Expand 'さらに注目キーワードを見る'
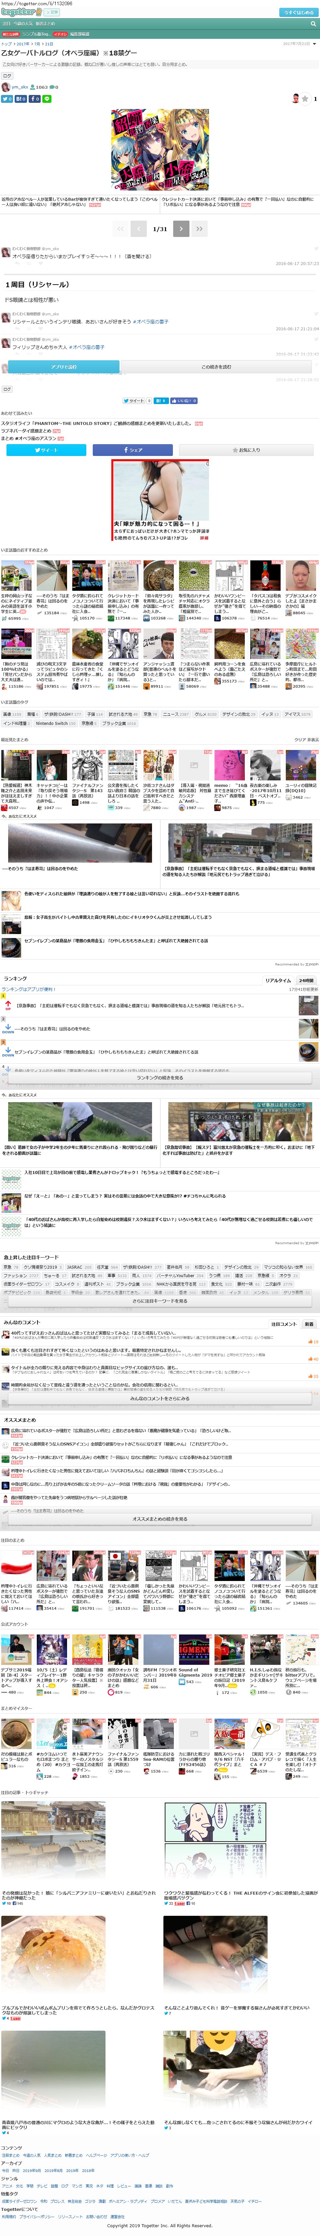Screen dimensions: 320x2236 pos(160,1301)
